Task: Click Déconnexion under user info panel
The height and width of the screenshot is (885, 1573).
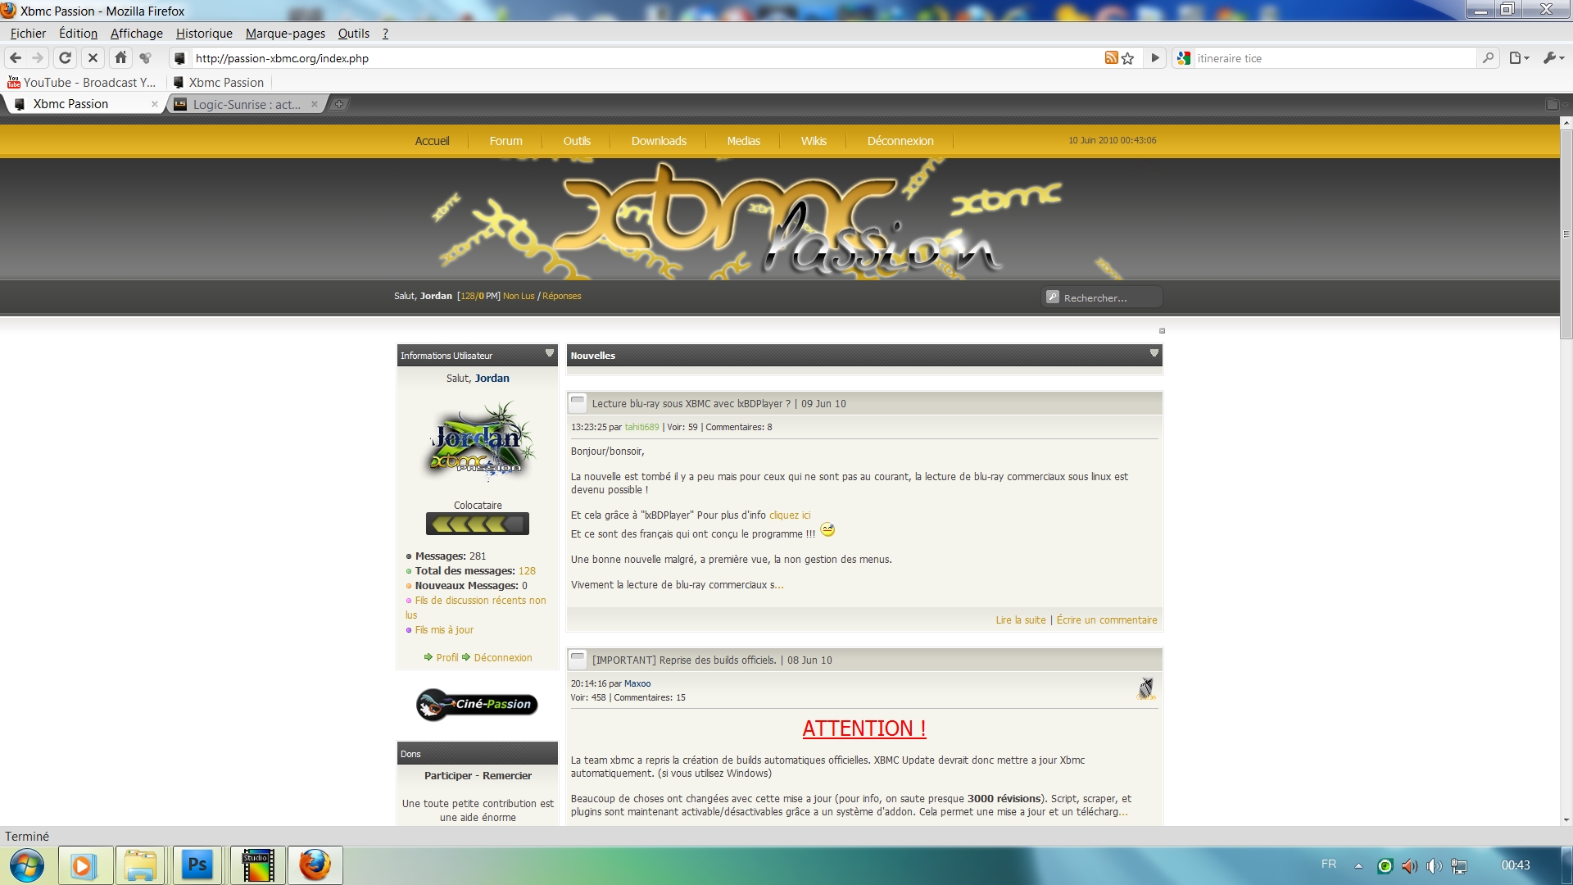Action: tap(502, 658)
